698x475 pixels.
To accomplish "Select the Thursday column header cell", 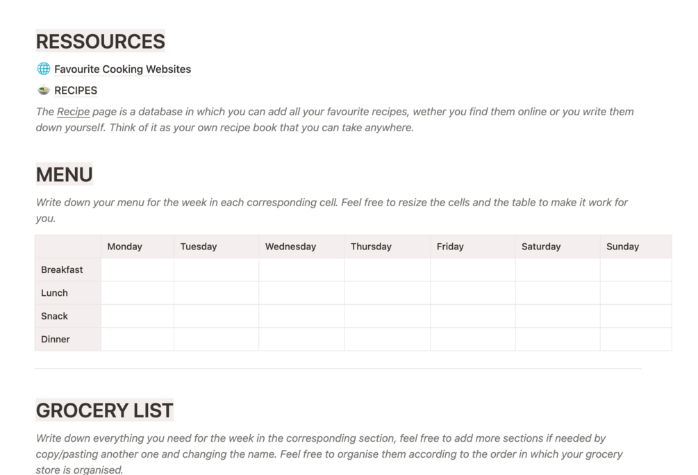I will (387, 247).
